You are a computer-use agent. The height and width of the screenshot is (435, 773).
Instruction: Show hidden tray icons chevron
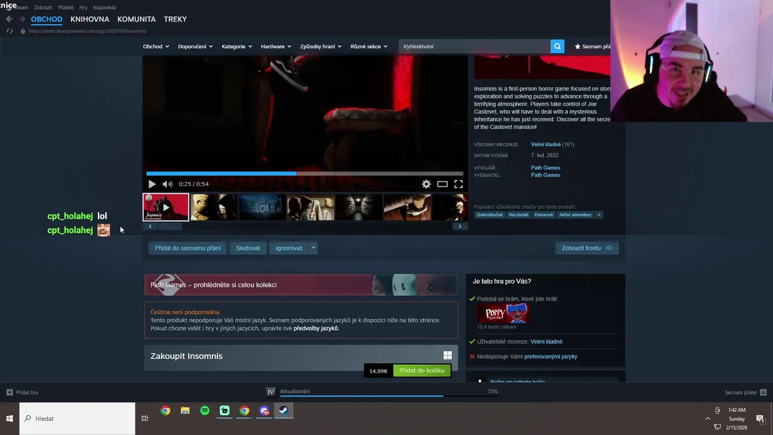[x=708, y=419]
